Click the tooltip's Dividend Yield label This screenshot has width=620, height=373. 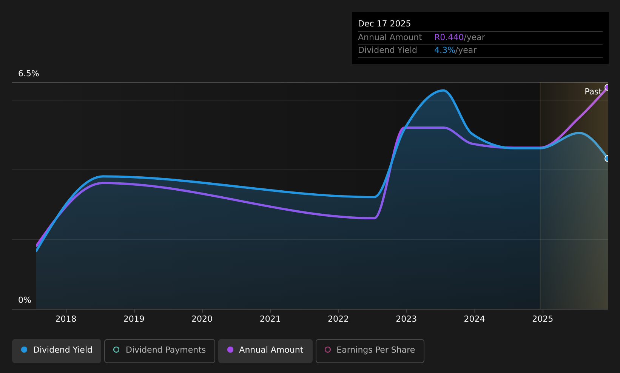(x=387, y=50)
